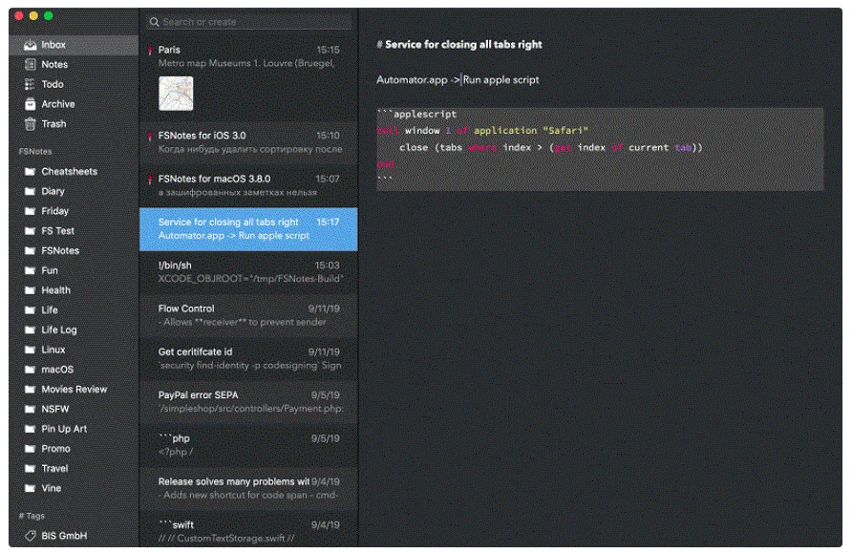Select the Travel folder icon

tap(30, 469)
